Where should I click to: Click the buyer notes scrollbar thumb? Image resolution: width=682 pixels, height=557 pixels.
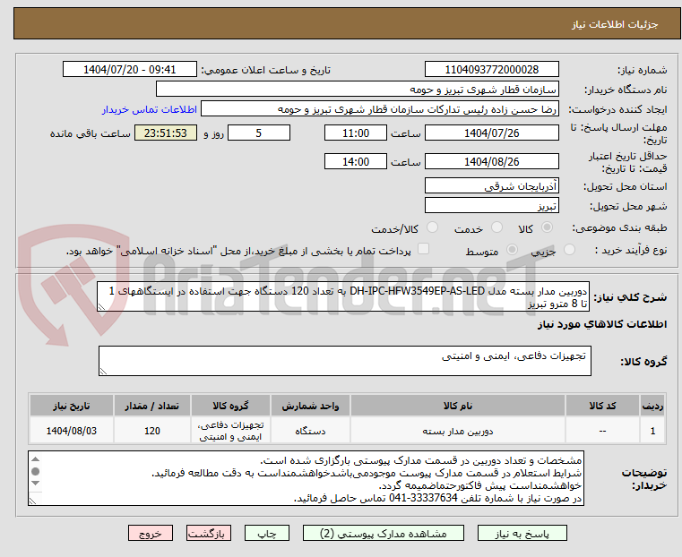pos(36,471)
